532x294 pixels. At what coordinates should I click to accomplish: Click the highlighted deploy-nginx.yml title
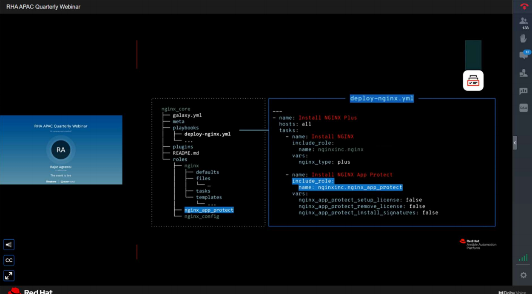pyautogui.click(x=381, y=98)
